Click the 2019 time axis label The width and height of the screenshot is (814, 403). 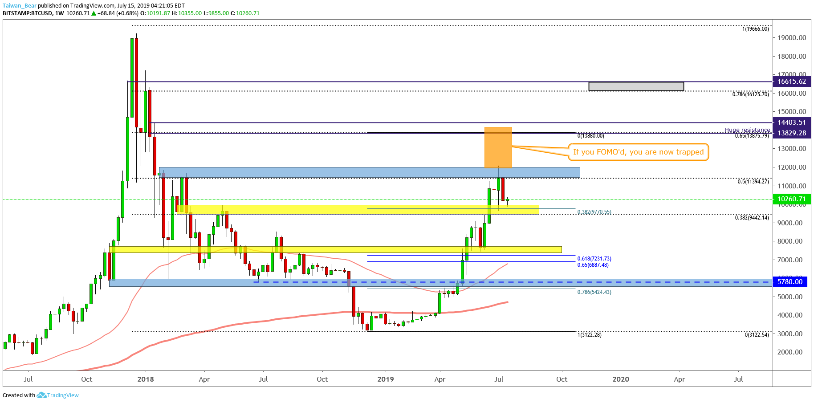[x=386, y=379]
